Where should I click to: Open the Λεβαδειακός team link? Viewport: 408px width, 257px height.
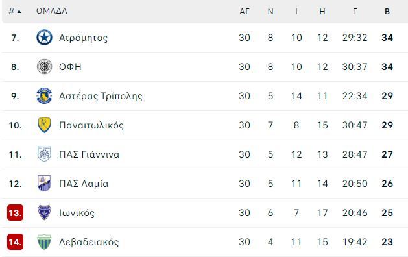point(89,242)
